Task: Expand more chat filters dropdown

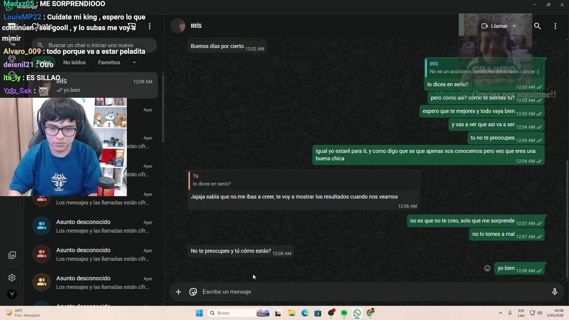Action: coord(134,63)
